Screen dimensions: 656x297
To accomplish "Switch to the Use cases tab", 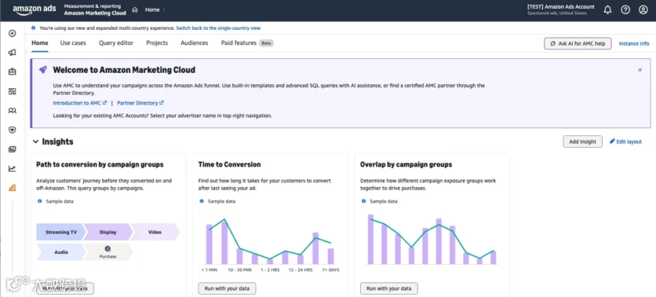I will pyautogui.click(x=73, y=43).
